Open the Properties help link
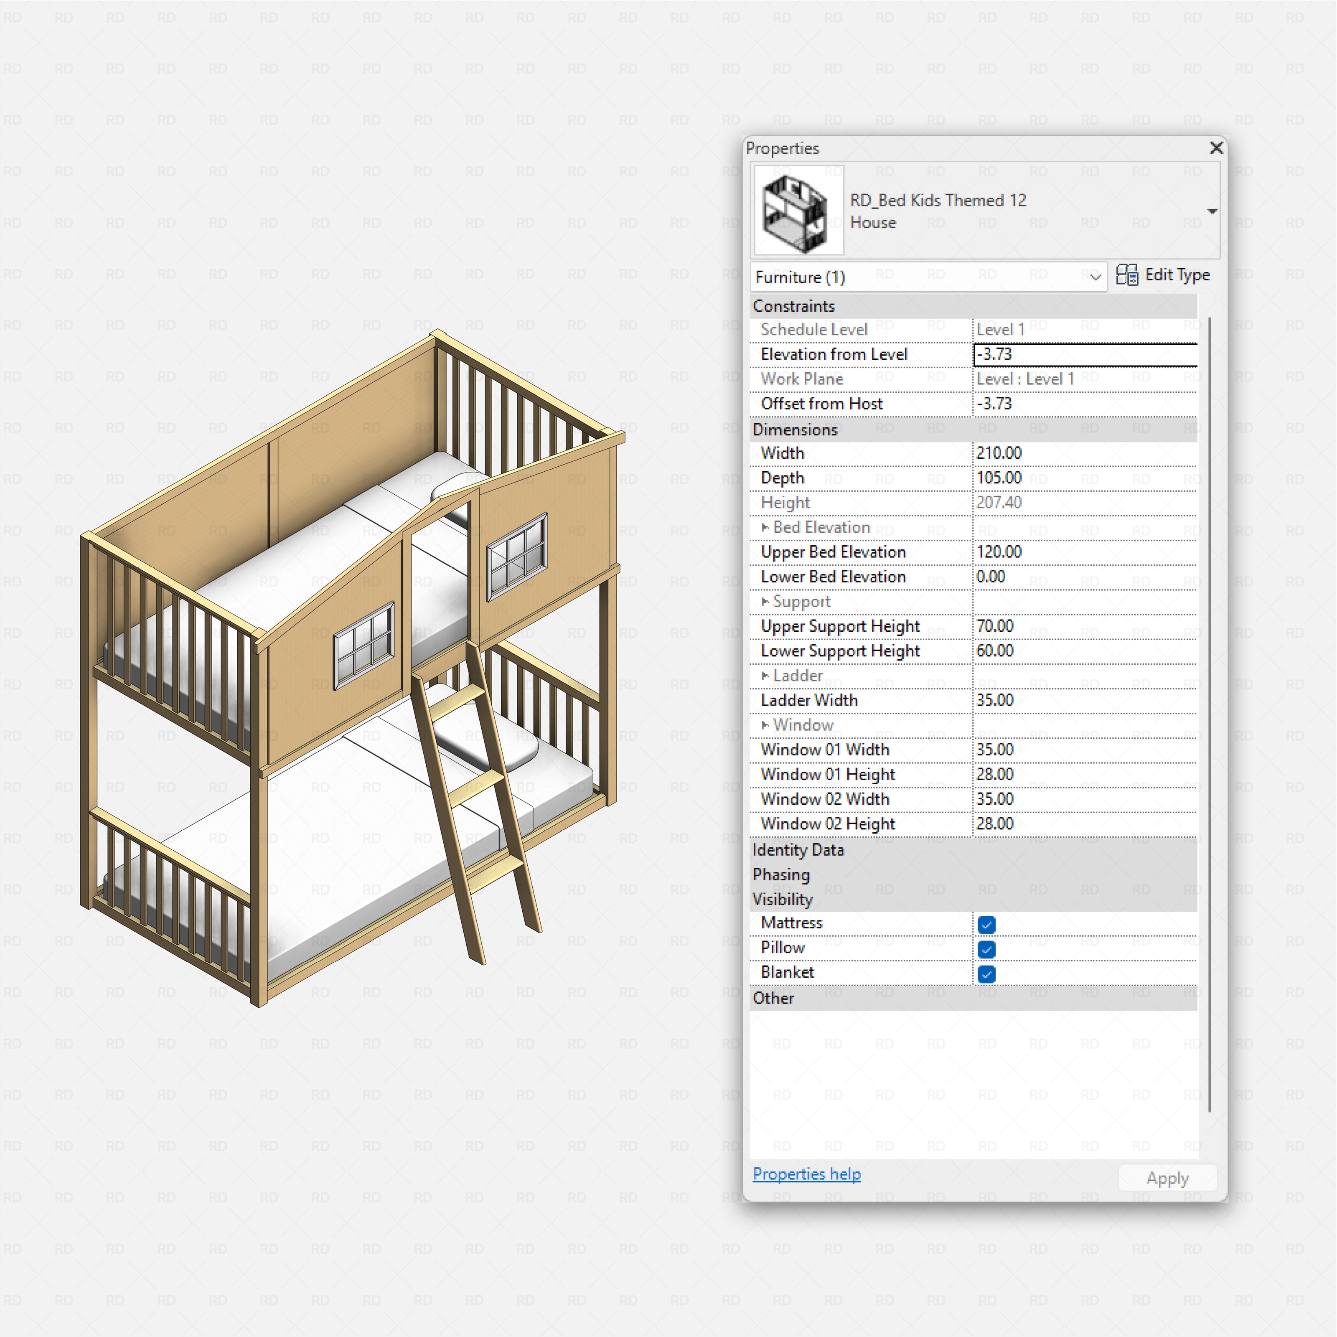The width and height of the screenshot is (1337, 1337). [806, 1174]
